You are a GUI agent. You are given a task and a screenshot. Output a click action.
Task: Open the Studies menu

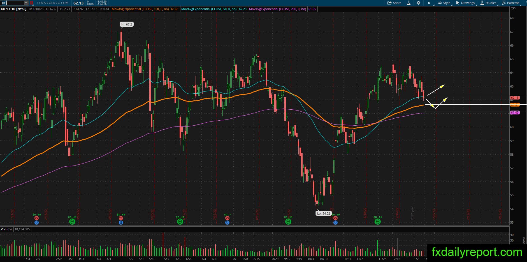click(x=488, y=3)
